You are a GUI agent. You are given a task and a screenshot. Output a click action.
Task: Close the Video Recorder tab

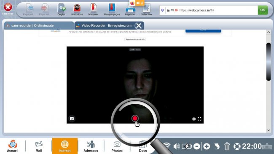[x=139, y=26]
